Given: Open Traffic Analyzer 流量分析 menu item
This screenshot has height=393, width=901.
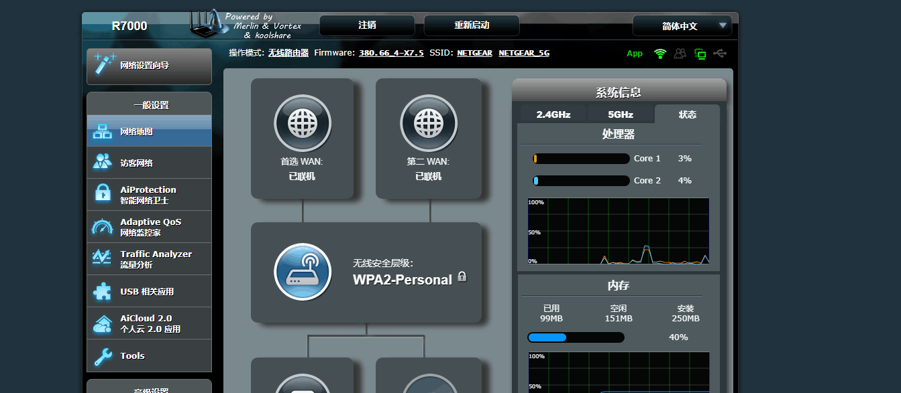Looking at the screenshot, I should pyautogui.click(x=149, y=259).
